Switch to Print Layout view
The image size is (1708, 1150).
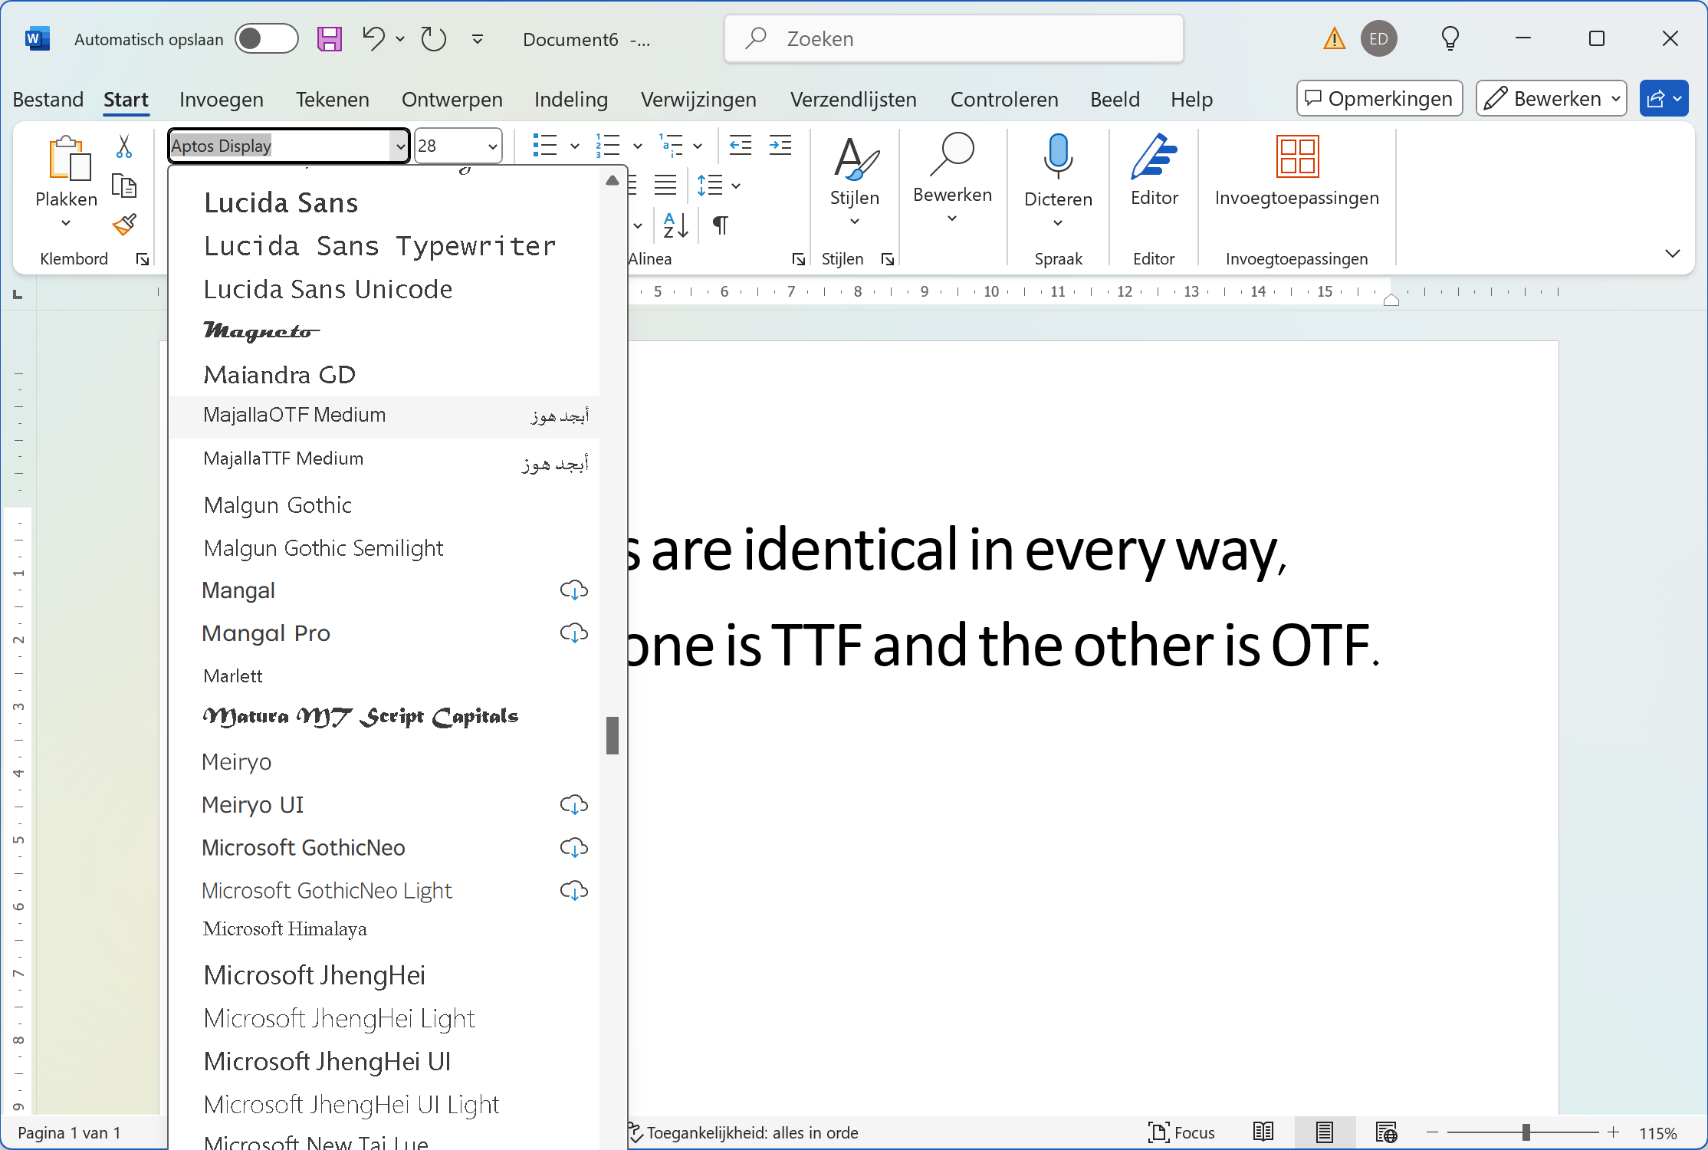[x=1325, y=1132]
